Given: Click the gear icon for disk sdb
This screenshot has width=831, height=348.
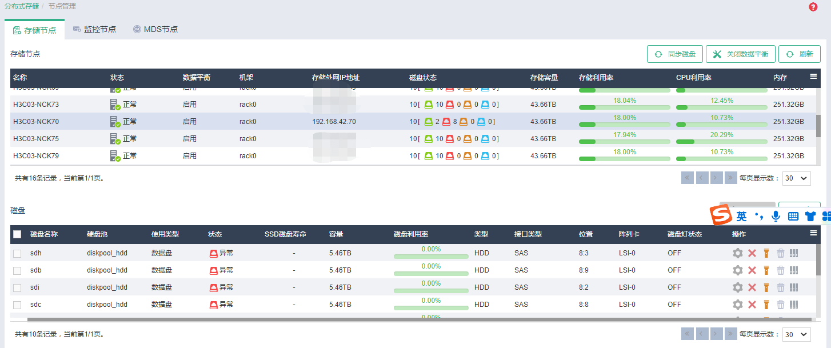Looking at the screenshot, I should 738,270.
